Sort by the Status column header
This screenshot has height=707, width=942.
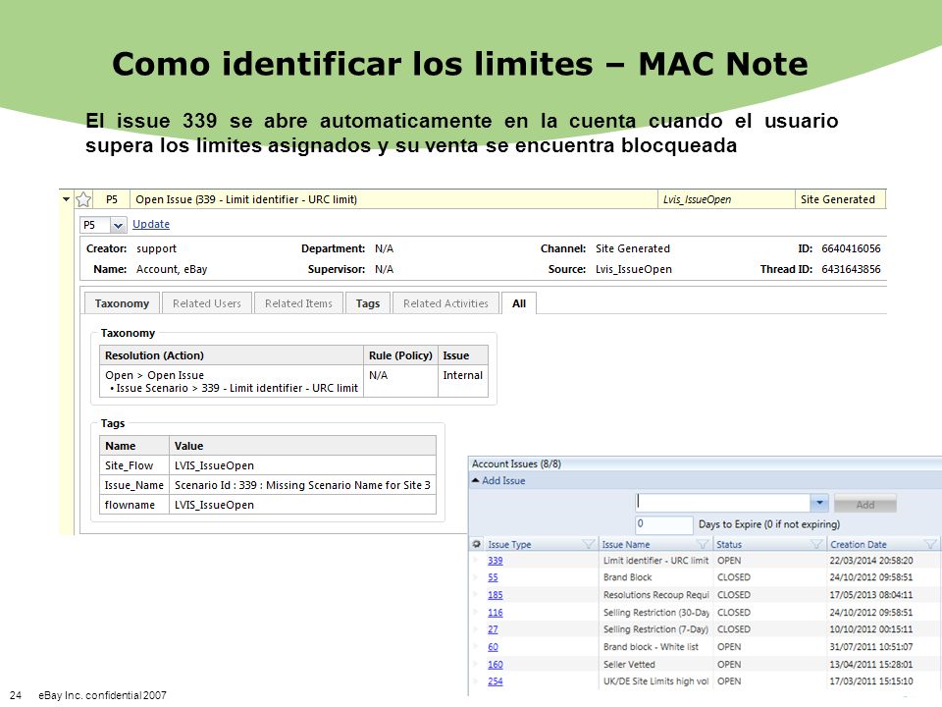729,544
